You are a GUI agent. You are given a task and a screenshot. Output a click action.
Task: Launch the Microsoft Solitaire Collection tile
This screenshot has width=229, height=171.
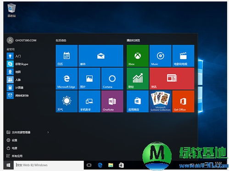click(160, 101)
